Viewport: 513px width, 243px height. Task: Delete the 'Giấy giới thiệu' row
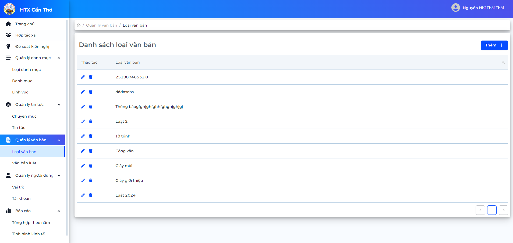[x=91, y=180]
